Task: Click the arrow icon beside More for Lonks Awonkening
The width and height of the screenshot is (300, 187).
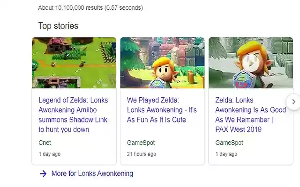Action: [43, 173]
